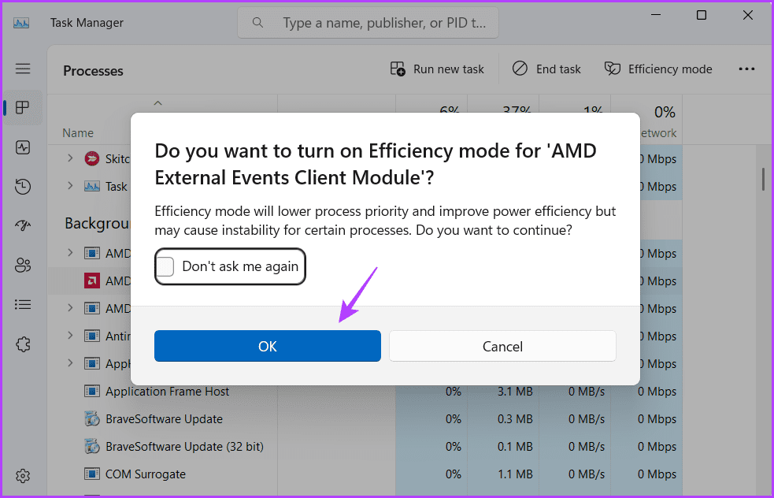This screenshot has height=498, width=774.
Task: Open the Services sidebar icon
Action: click(x=23, y=344)
